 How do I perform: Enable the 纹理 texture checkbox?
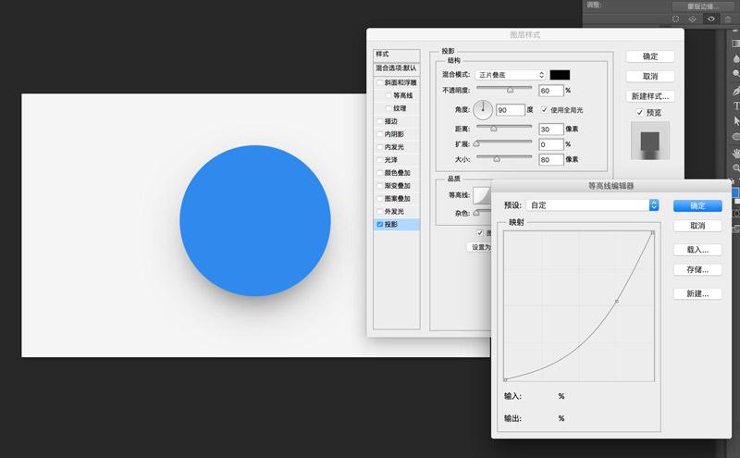click(x=388, y=108)
